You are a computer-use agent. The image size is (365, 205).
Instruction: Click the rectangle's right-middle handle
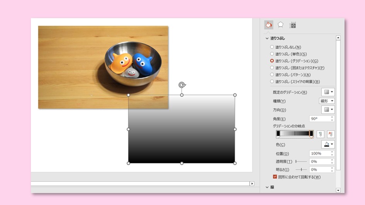pyautogui.click(x=235, y=129)
